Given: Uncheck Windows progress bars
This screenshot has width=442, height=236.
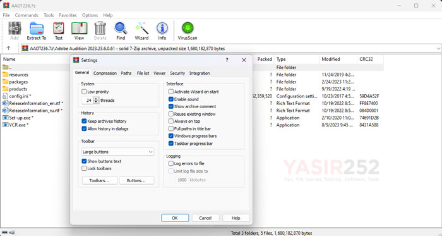Looking at the screenshot, I should pos(171,136).
